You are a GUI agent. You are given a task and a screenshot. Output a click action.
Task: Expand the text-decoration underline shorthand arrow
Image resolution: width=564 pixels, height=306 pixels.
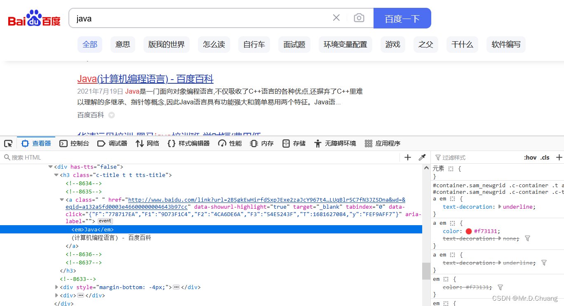point(500,207)
